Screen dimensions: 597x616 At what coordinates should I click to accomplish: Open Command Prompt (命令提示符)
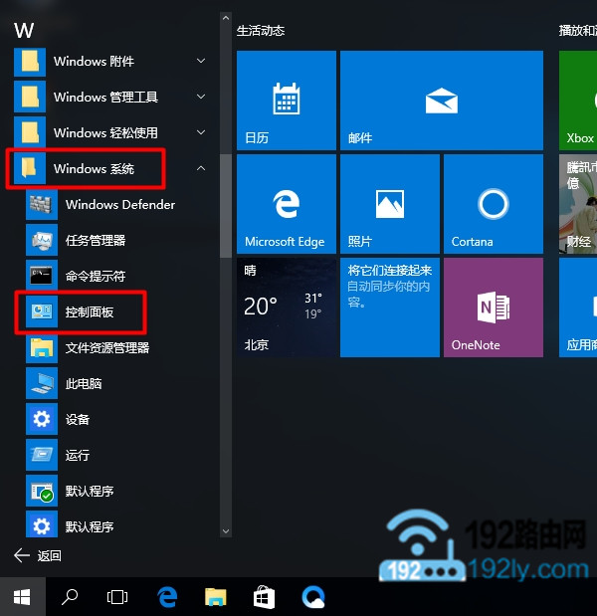tap(95, 277)
